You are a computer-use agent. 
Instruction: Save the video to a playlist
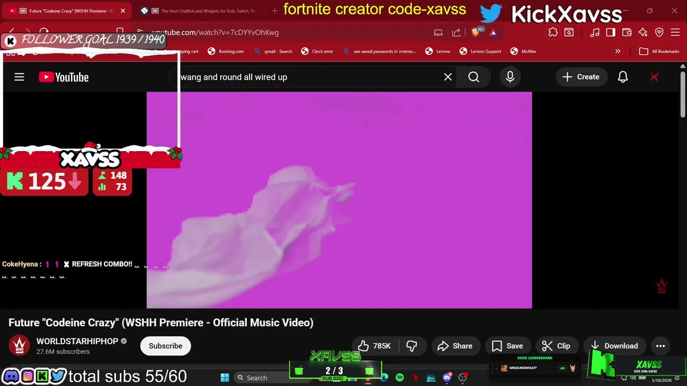pyautogui.click(x=507, y=346)
